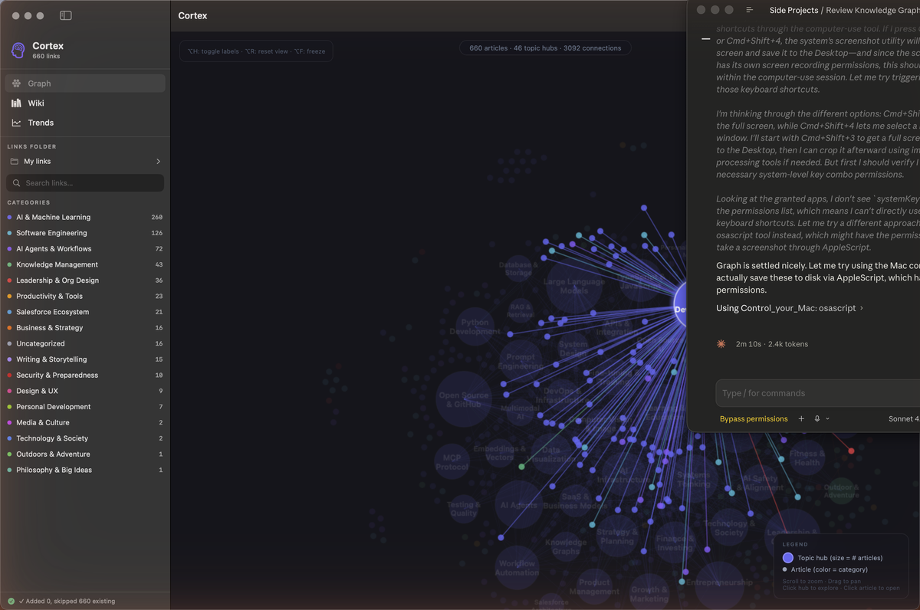Filter by the Knowledge Management category
This screenshot has height=610, width=920.
point(85,264)
